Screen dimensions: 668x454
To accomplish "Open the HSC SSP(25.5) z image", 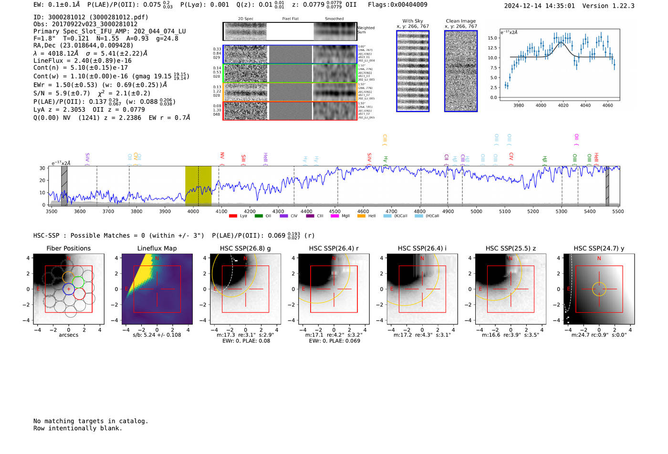I will pos(511,289).
